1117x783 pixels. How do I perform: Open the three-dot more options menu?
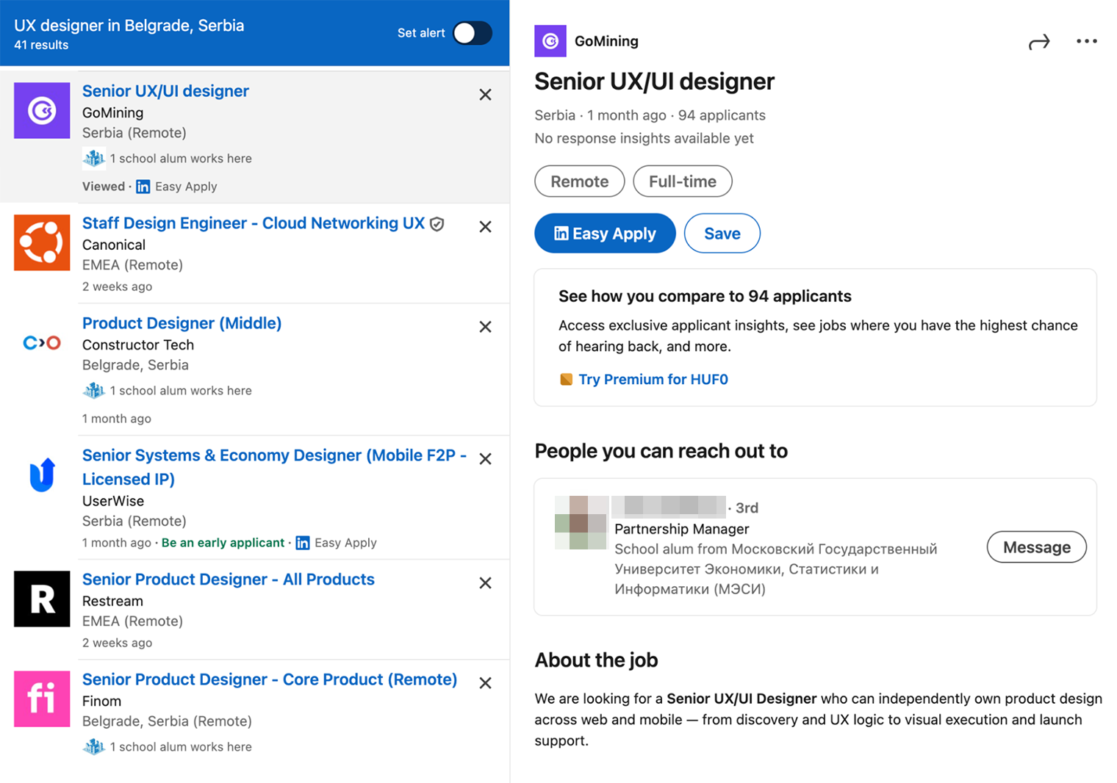[x=1086, y=42]
